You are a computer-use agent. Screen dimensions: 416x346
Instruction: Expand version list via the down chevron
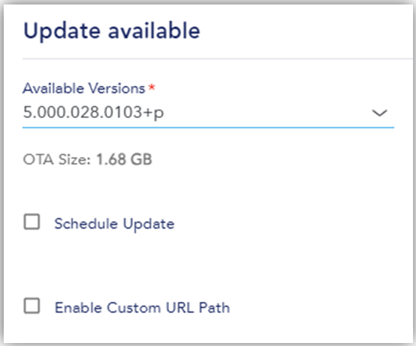(379, 113)
